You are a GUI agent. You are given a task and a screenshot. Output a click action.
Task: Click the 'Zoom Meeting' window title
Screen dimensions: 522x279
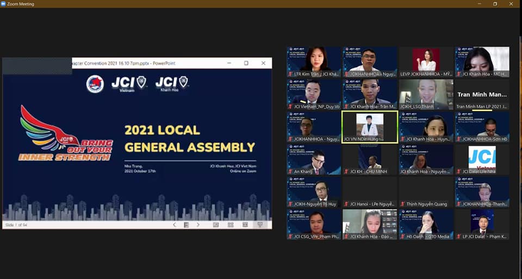pos(21,4)
